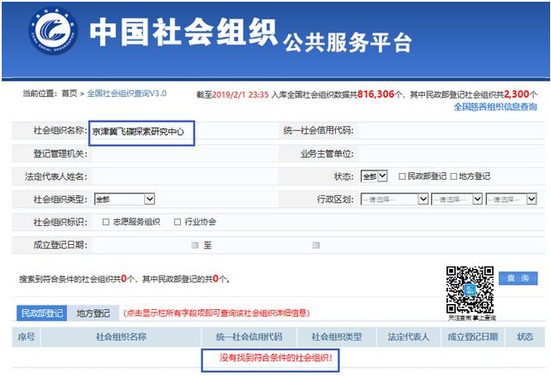This screenshot has width=551, height=376.
Task: Click the 统一社会信用代码 input field
Action: click(x=450, y=130)
